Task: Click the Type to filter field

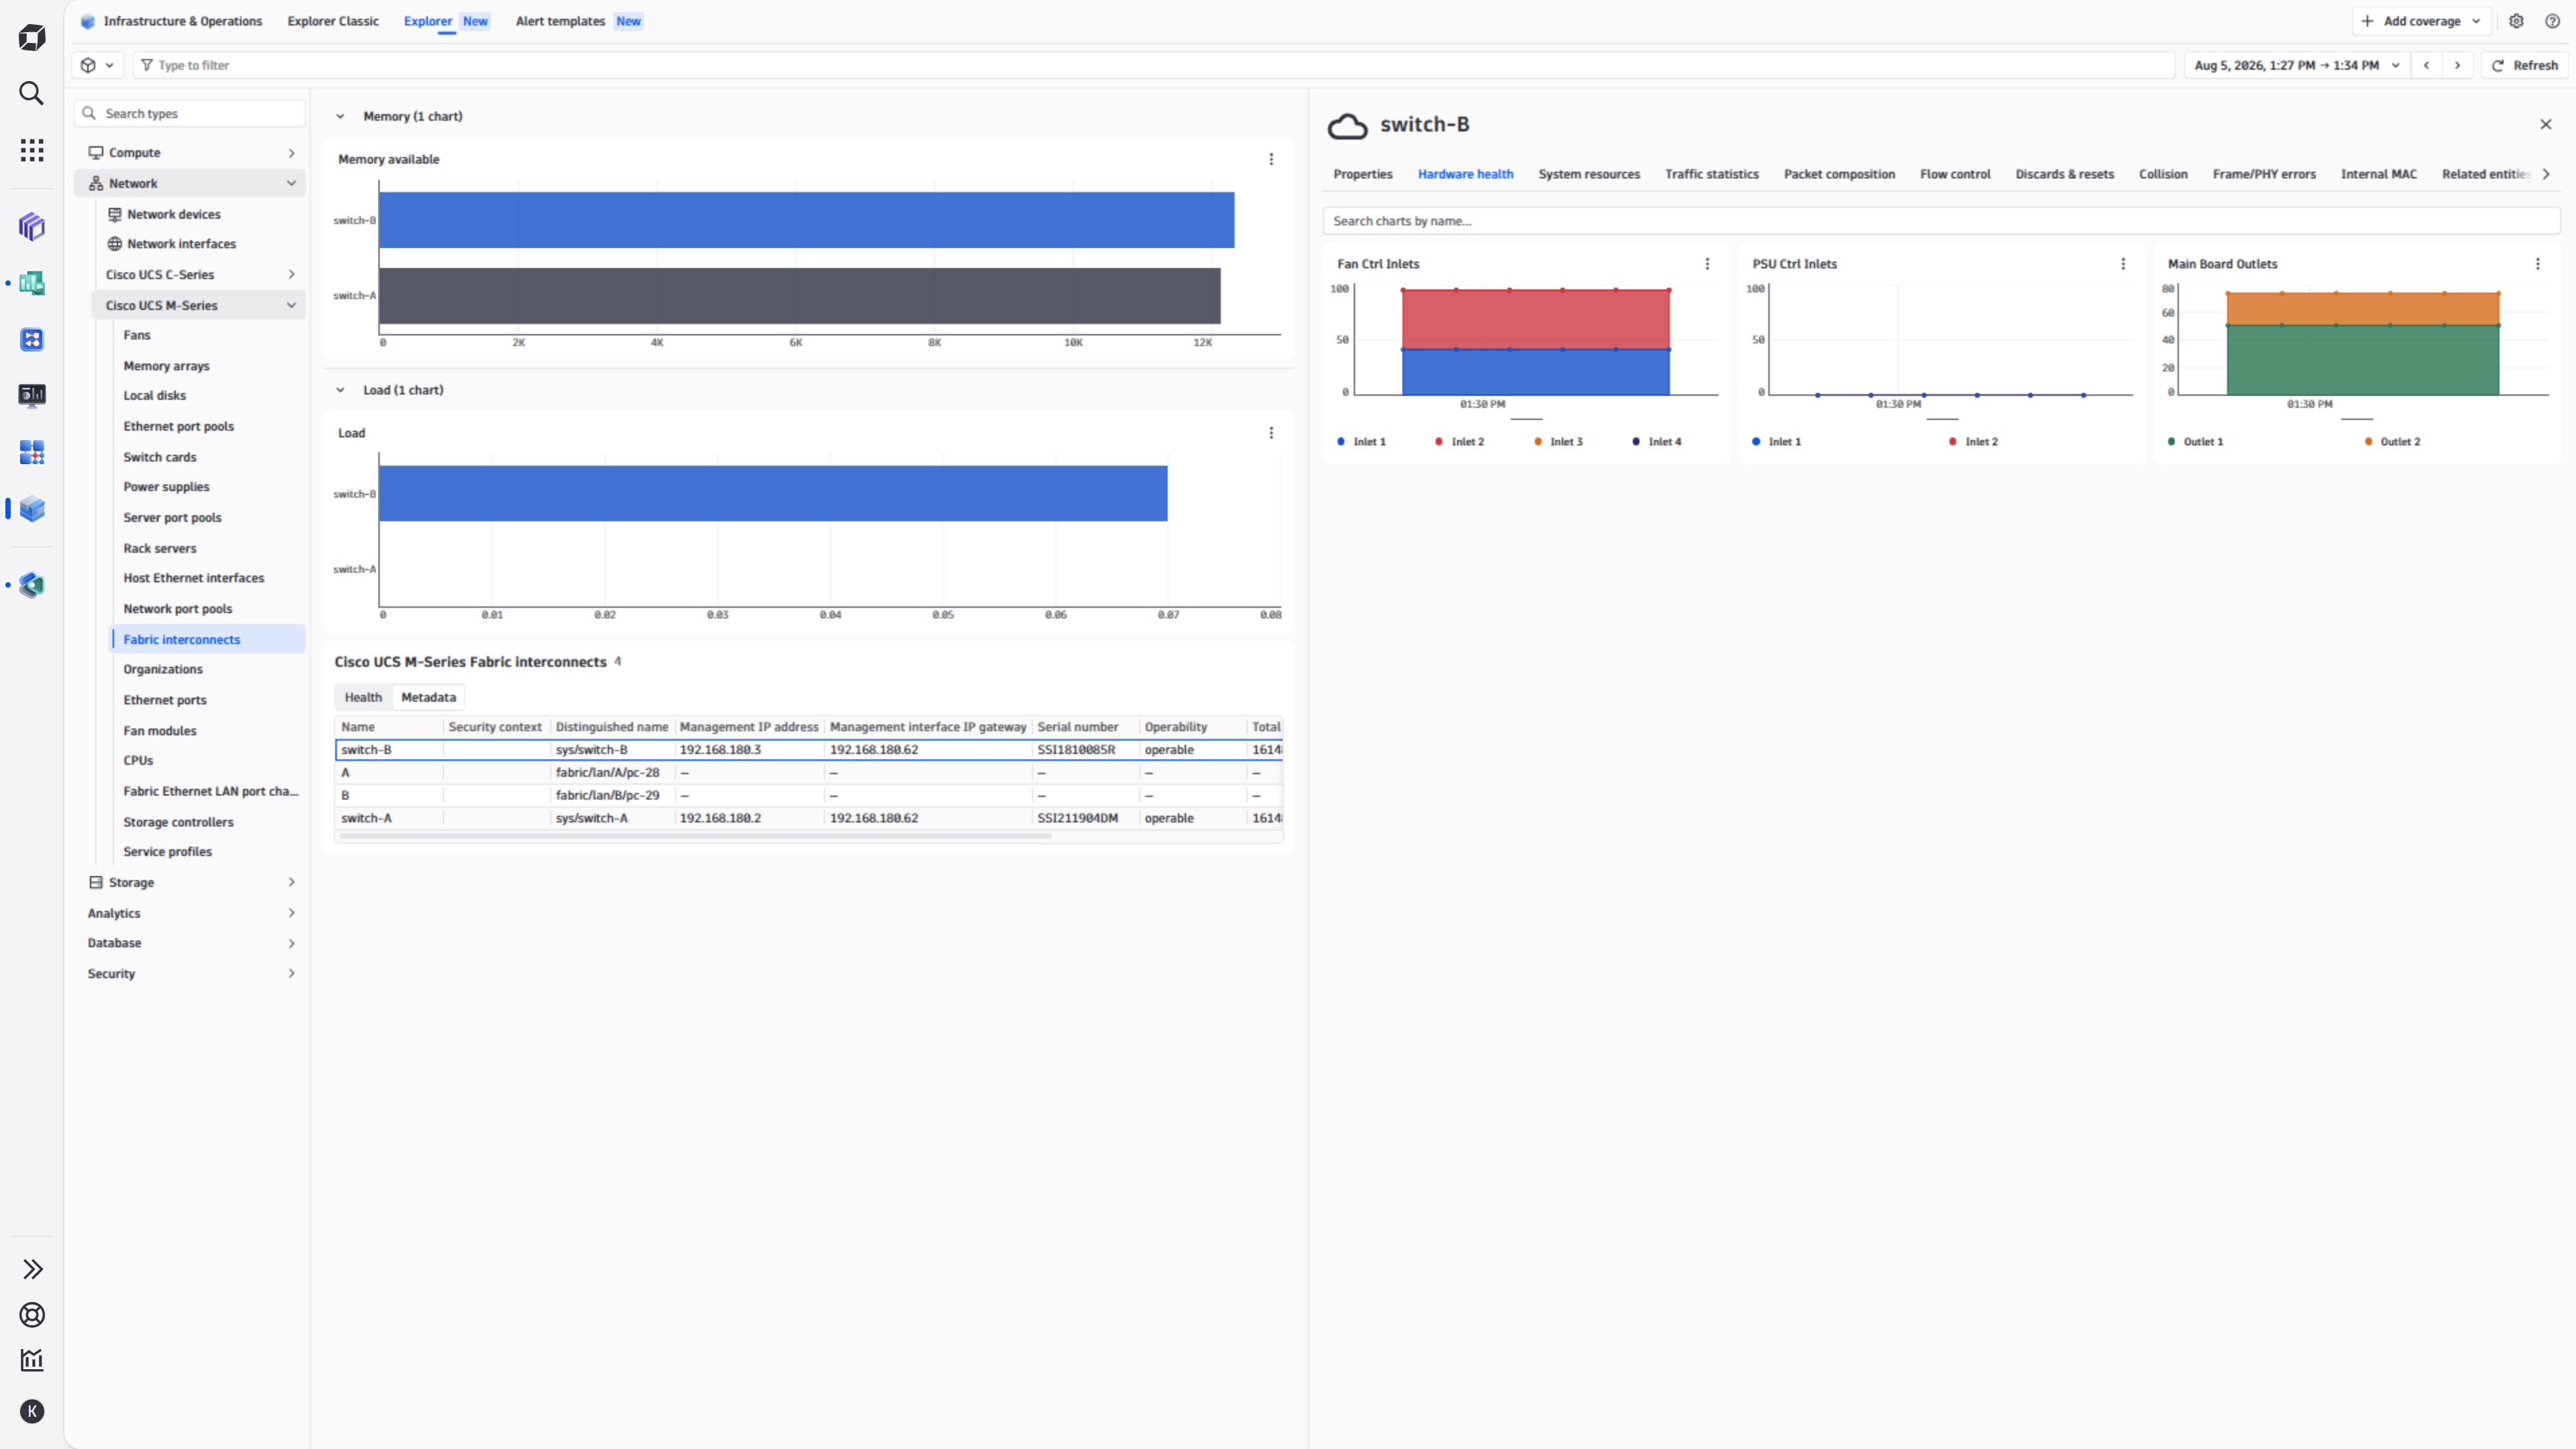Action: point(1154,65)
